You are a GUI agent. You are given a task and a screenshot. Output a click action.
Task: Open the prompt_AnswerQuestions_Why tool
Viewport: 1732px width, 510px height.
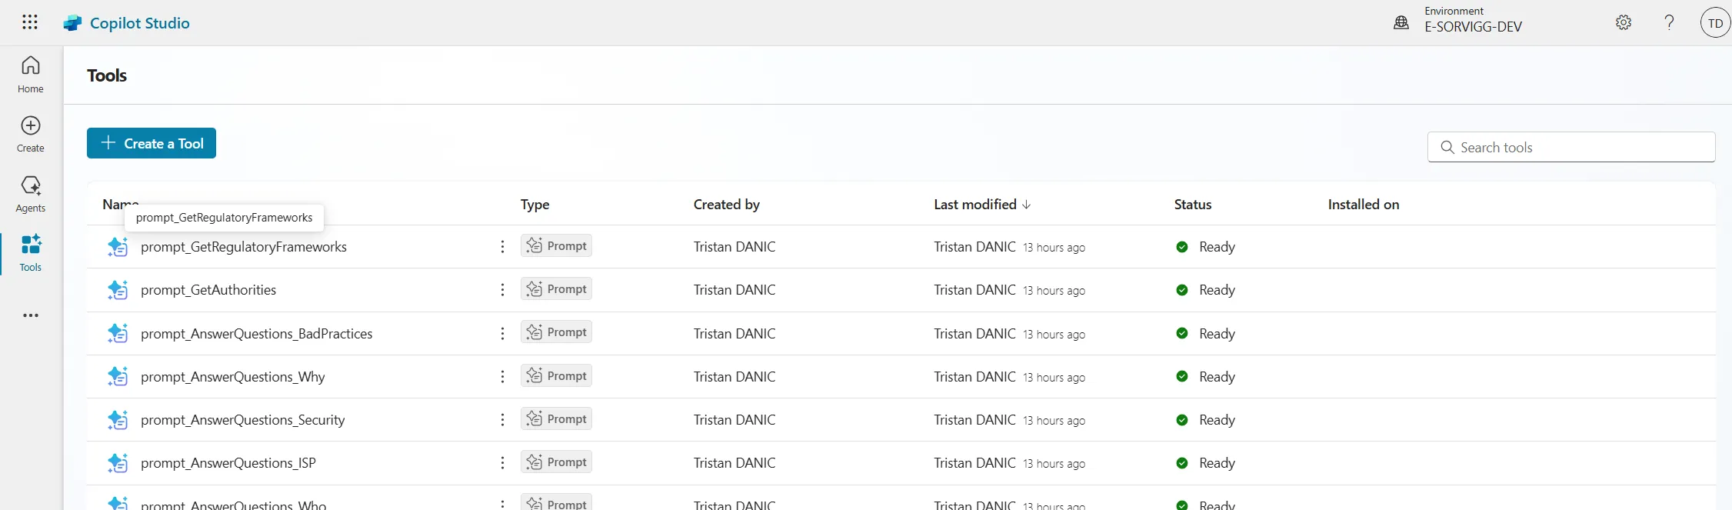point(233,377)
